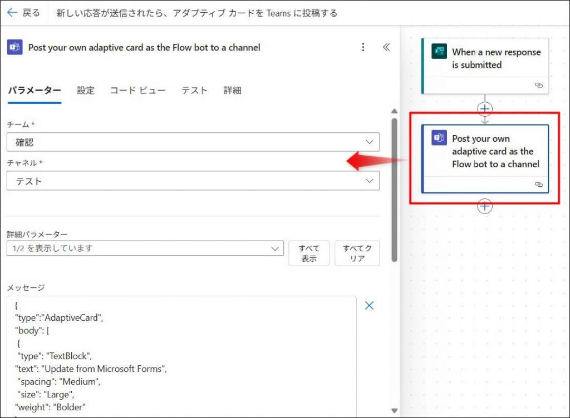
Task: Expand the チーム dropdown showing 確認
Action: [x=193, y=142]
